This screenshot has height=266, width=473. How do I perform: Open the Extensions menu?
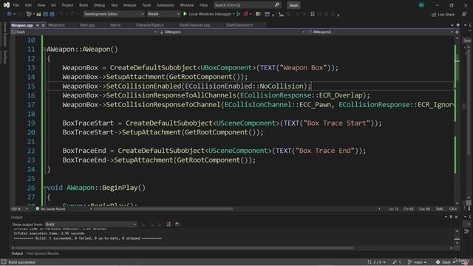pos(166,5)
